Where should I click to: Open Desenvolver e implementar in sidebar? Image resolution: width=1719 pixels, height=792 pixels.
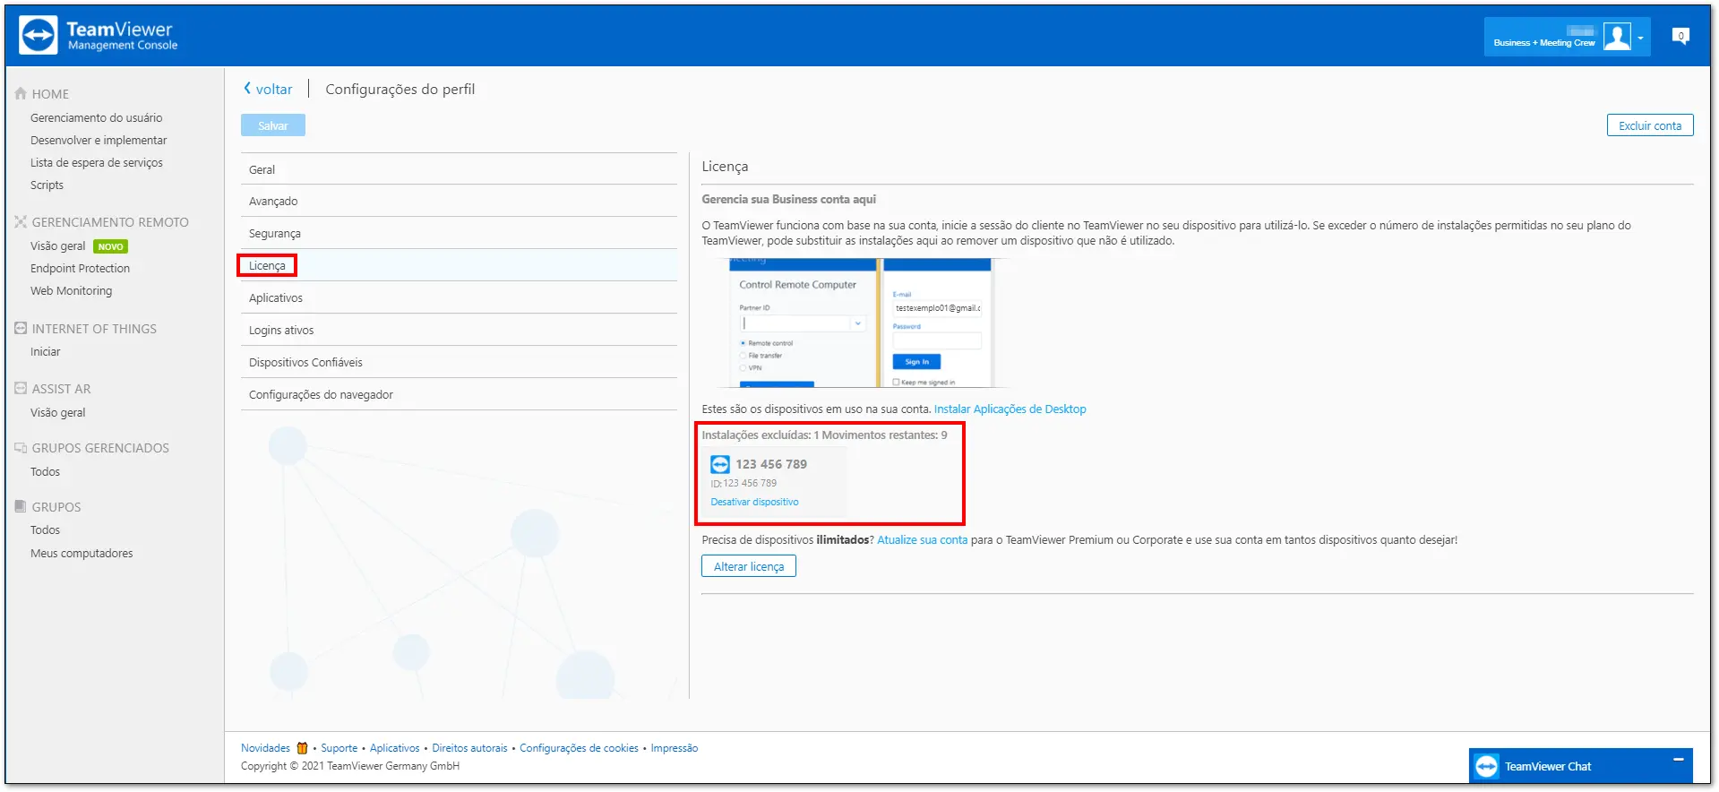click(x=99, y=140)
